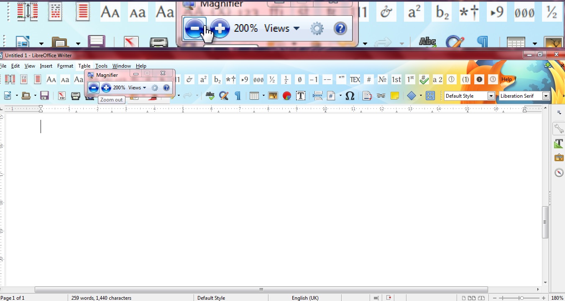Switch to single-page view in status bar
The width and height of the screenshot is (565, 301).
tap(464, 298)
